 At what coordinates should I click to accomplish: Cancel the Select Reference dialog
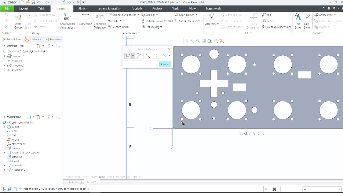click(x=165, y=64)
